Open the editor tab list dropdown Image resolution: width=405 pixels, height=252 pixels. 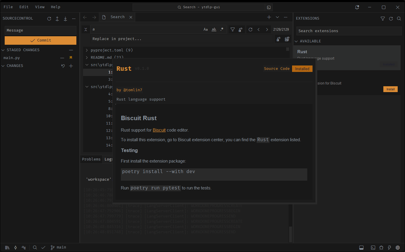(277, 17)
